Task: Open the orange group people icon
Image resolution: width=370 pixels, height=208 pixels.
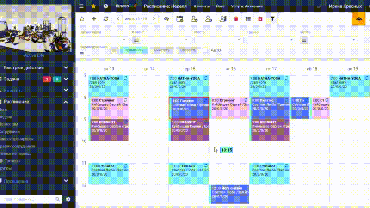Action: click(x=359, y=19)
